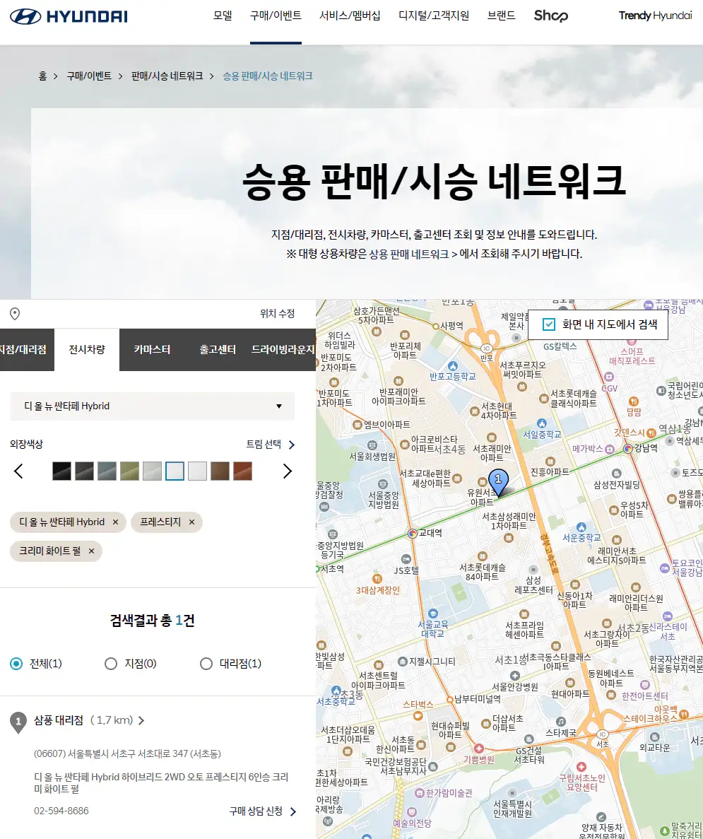Pick the black exterior color swatch

pos(62,471)
